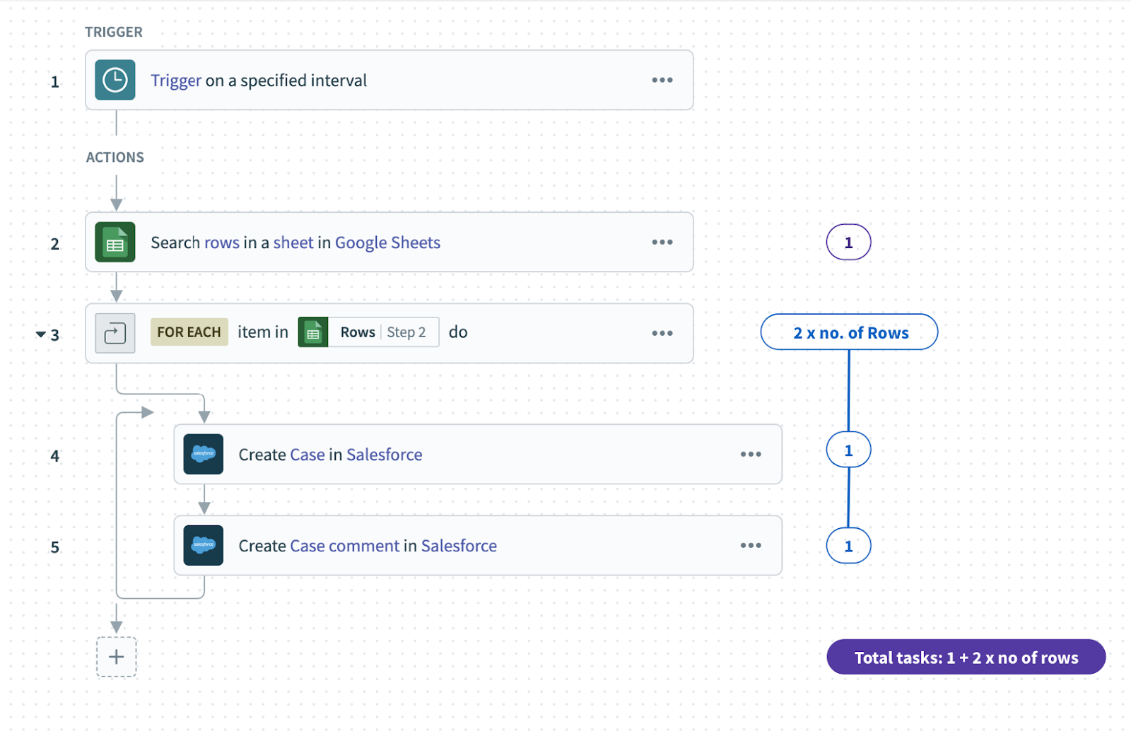Click the Google Sheets link in step 2
The height and width of the screenshot is (736, 1131).
pos(387,243)
